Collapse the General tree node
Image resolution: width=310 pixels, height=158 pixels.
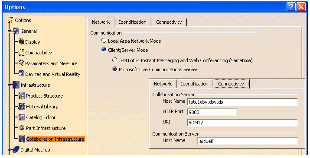(9, 31)
